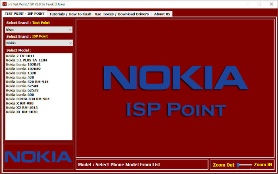Click the Zoom IN label
278x174 pixels.
[x=263, y=164]
